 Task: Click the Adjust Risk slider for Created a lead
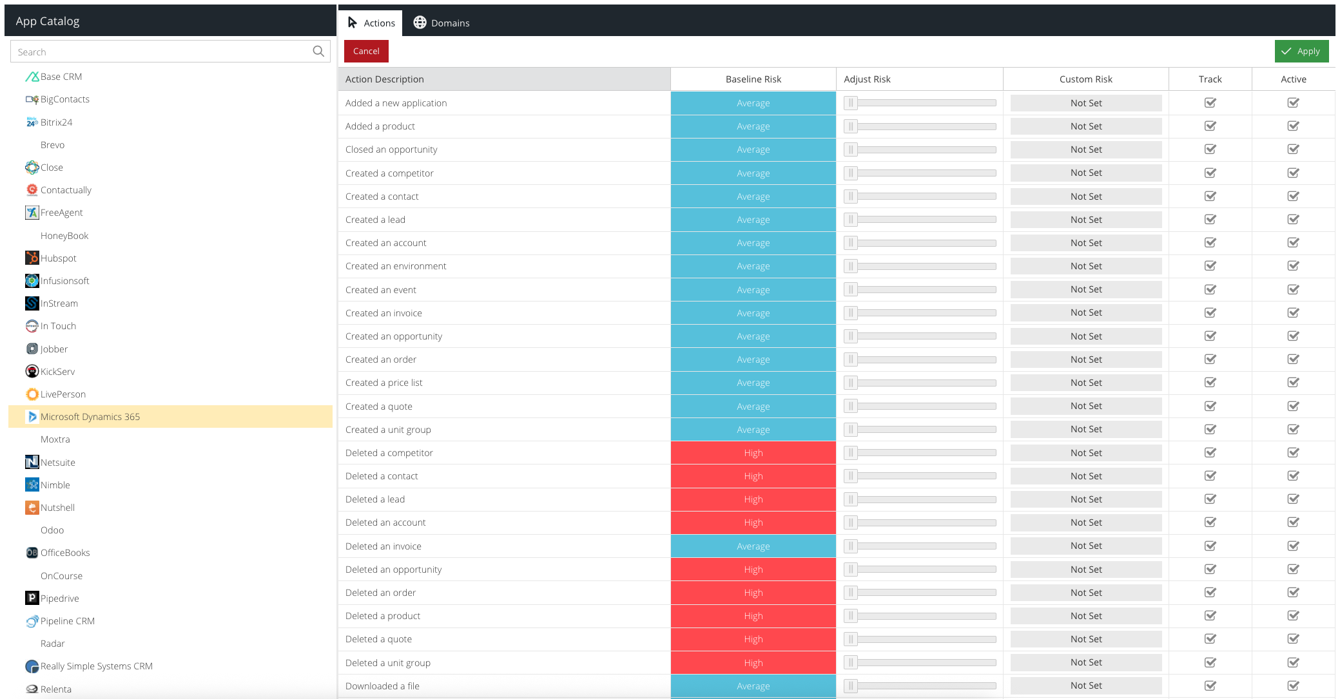point(920,220)
